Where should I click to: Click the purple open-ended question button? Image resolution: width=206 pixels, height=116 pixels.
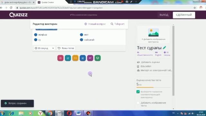tap(90, 58)
